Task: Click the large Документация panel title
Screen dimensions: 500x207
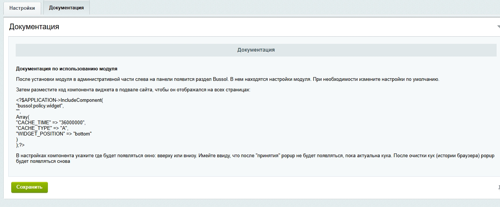Action: coord(34,27)
